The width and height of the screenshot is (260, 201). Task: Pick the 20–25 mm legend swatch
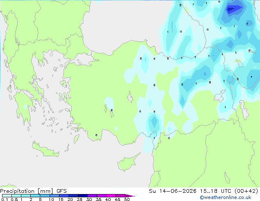(73, 196)
